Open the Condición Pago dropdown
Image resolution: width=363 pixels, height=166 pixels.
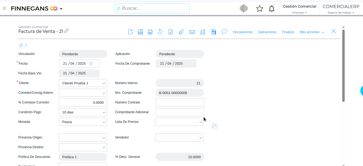pyautogui.click(x=104, y=112)
